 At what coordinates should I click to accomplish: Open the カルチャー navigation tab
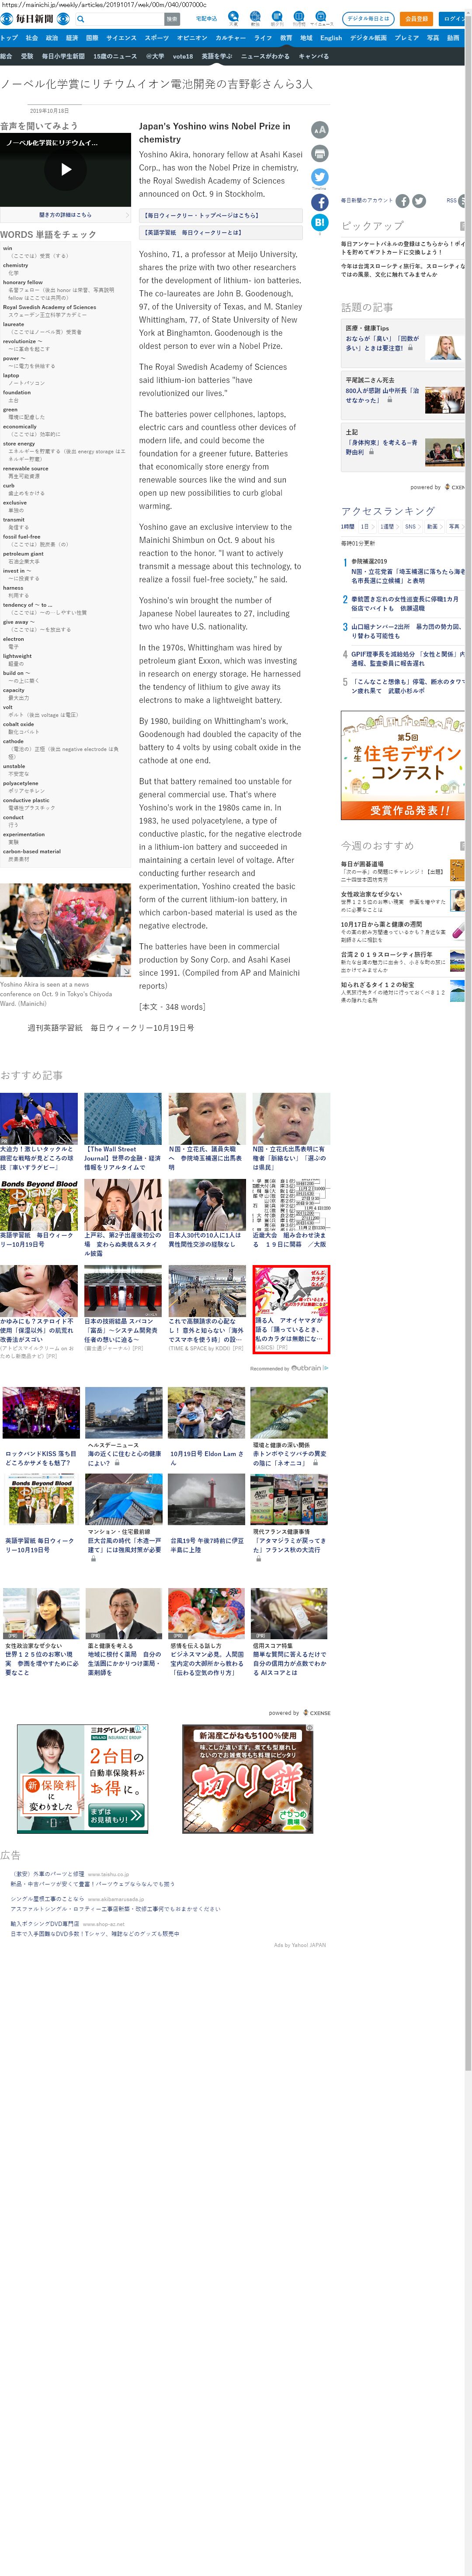pyautogui.click(x=231, y=38)
